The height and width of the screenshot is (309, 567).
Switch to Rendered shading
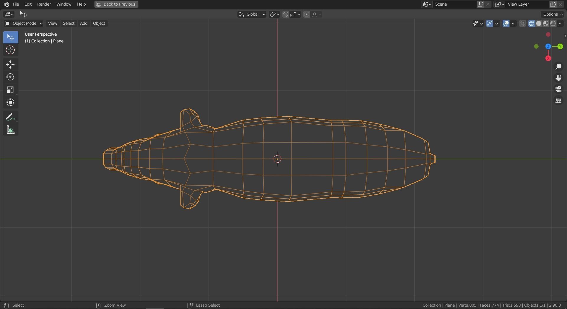(553, 24)
